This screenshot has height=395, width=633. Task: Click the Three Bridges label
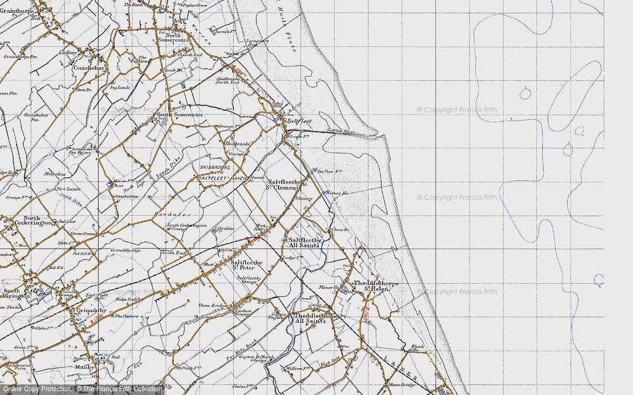tap(213, 306)
